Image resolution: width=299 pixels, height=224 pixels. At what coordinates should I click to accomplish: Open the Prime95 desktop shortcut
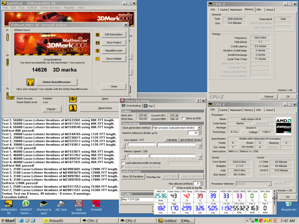pyautogui.click(x=97, y=204)
